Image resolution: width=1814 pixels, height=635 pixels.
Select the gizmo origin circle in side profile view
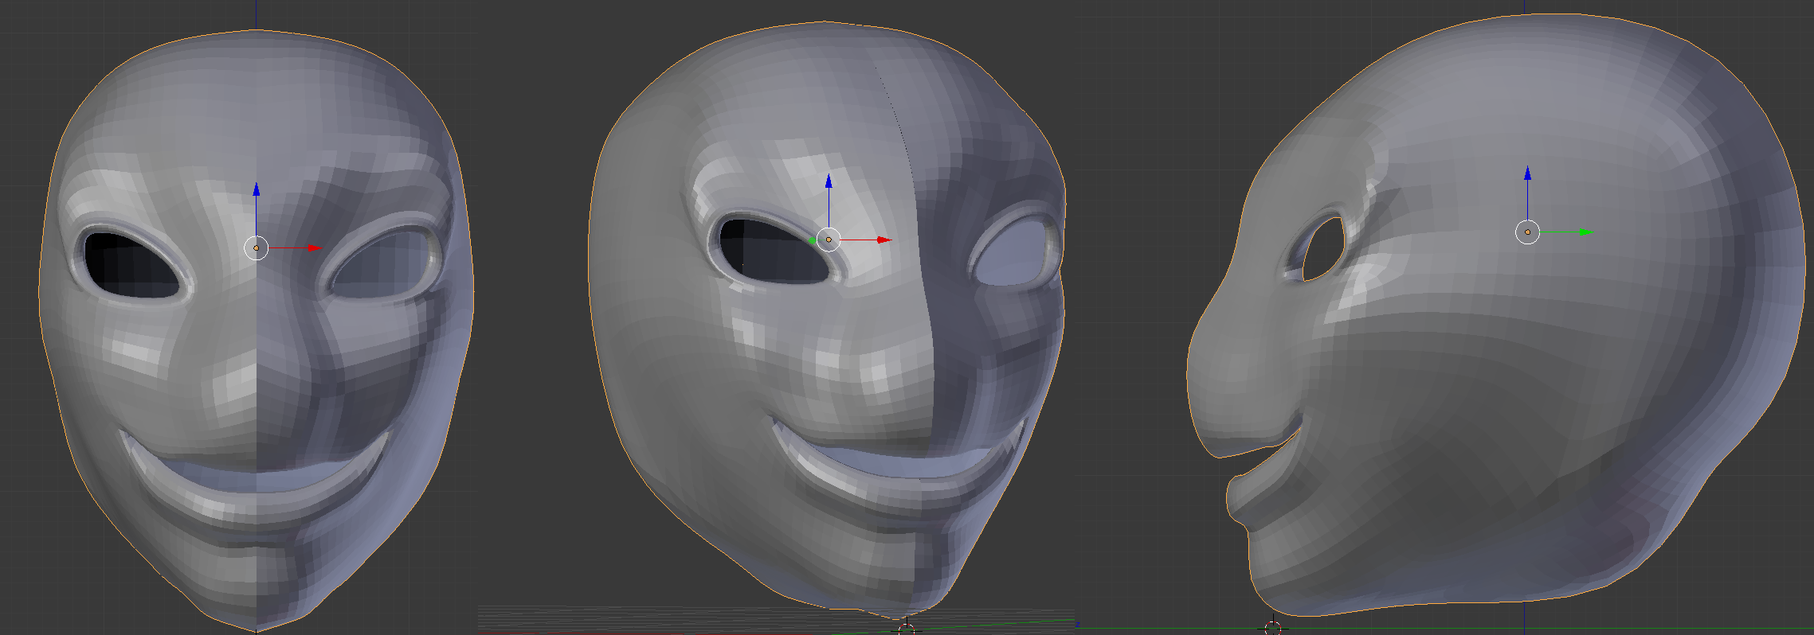[1527, 232]
